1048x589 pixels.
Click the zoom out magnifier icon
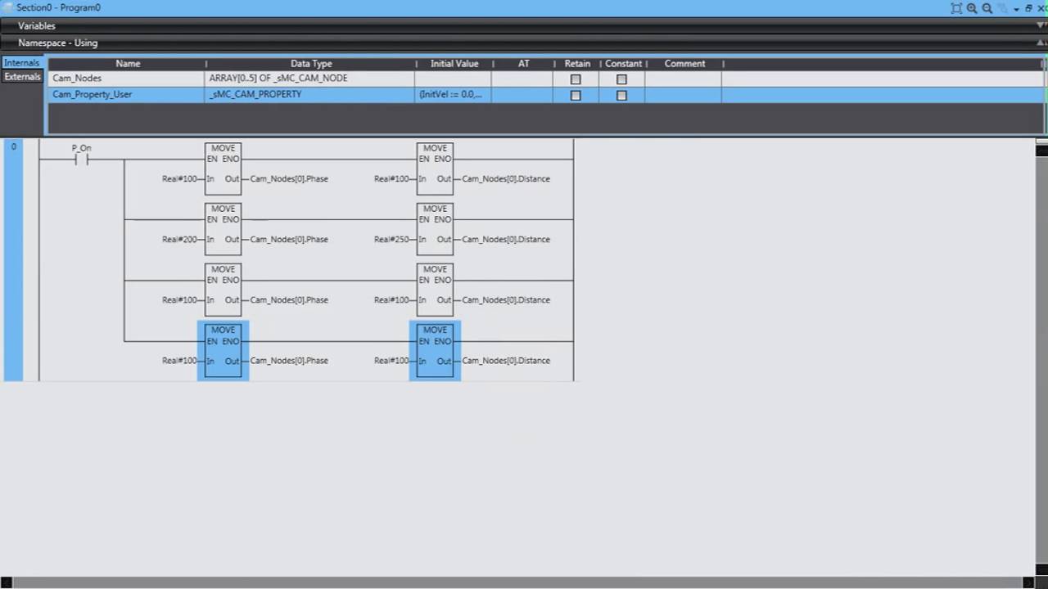point(987,8)
